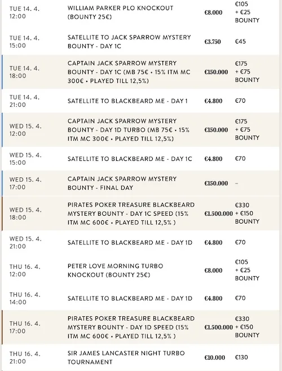
Task: Click the TUE 14. 4. 18:00 date cell
Action: click(25, 72)
